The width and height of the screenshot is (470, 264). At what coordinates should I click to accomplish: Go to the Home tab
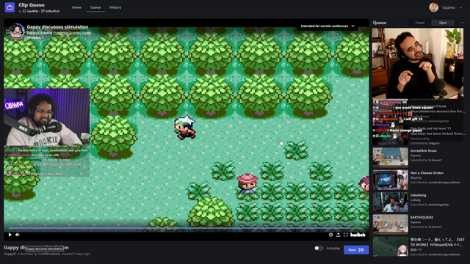click(76, 7)
